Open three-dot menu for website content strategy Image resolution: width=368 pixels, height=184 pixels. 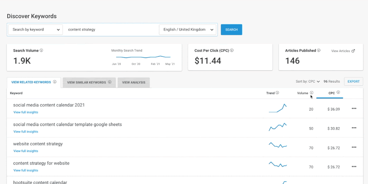pyautogui.click(x=354, y=147)
